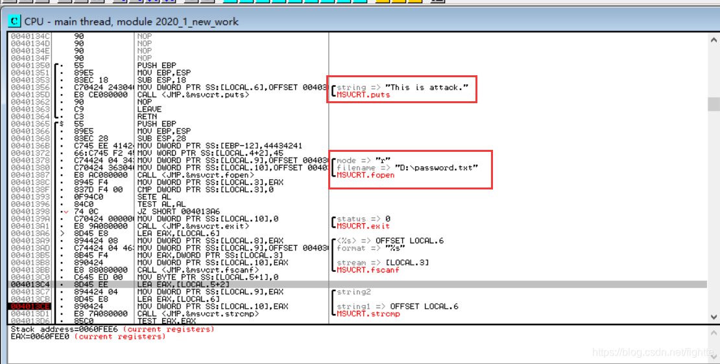Select the MSVCRT.strcmp comment
Viewport: 720px width, 364px height.
coord(368,314)
